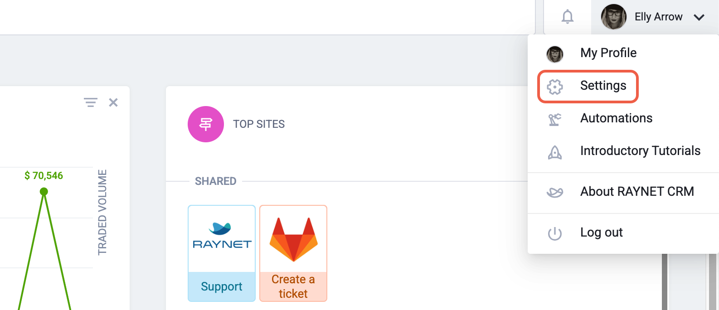This screenshot has width=719, height=310.
Task: Select the Settings menu entry
Action: [603, 85]
